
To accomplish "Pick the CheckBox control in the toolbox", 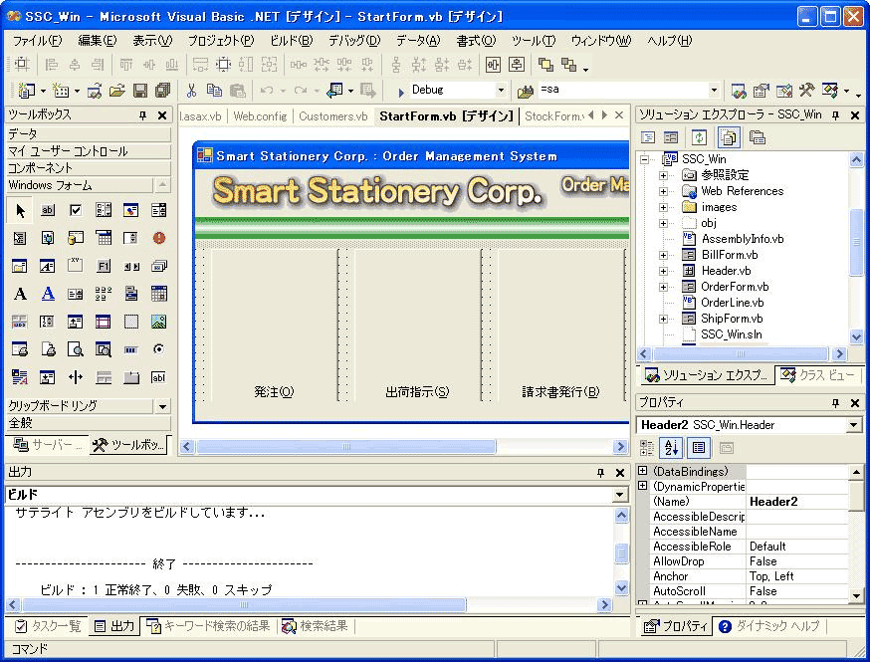I will (x=76, y=210).
